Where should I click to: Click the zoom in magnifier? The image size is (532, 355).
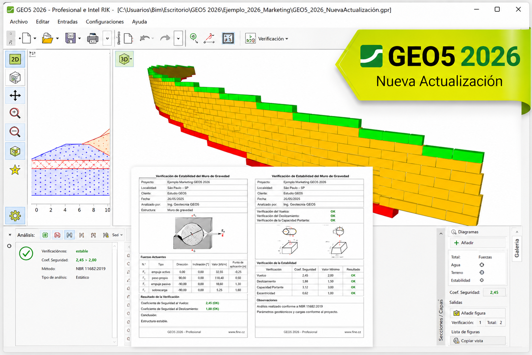tap(15, 113)
